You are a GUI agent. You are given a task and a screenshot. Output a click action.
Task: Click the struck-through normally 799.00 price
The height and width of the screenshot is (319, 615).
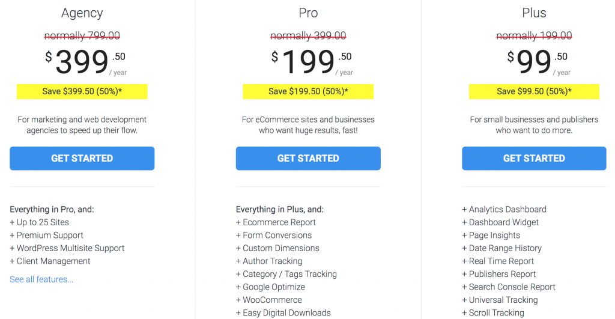coord(82,35)
